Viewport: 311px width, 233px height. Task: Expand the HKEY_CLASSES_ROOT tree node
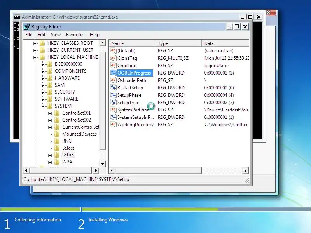[35, 43]
